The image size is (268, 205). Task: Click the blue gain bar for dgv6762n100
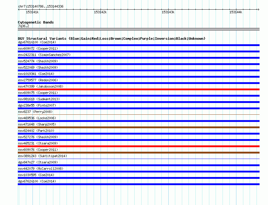coord(139,184)
